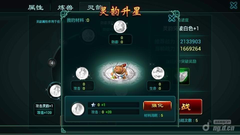
Task: Close the 灵韵升星 popup dialog
Action: (x=171, y=18)
